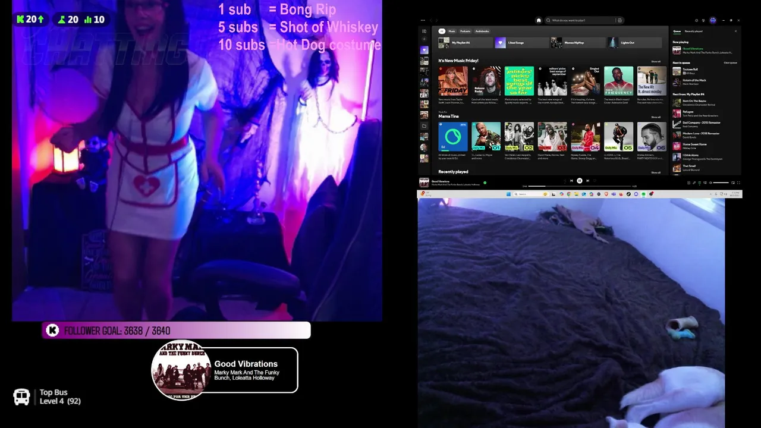The width and height of the screenshot is (761, 428).
Task: Select Home Sweet Home in queue
Action: [705, 146]
